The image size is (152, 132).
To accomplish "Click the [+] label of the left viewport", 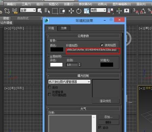I will pyautogui.click(x=7, y=88).
